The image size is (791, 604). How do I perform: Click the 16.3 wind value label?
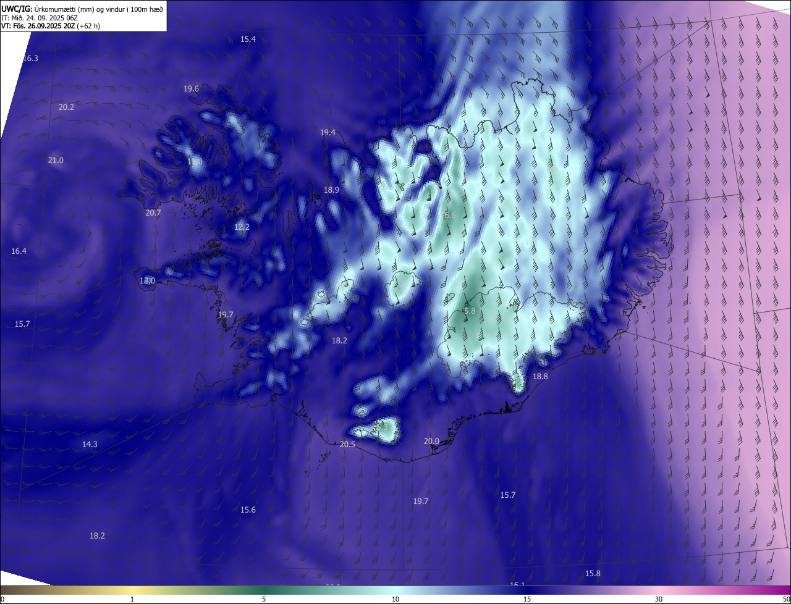pyautogui.click(x=30, y=59)
